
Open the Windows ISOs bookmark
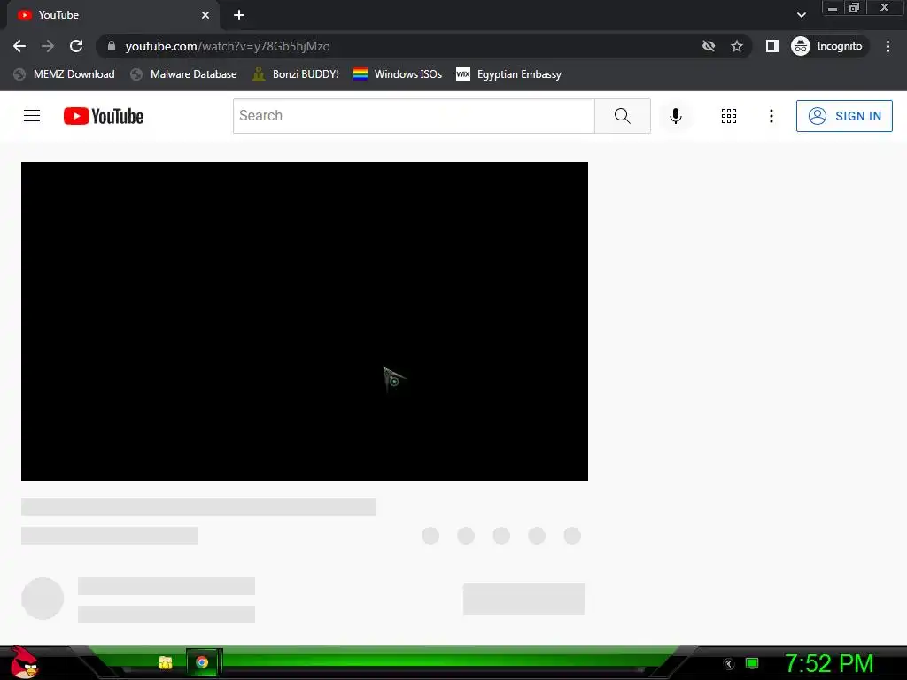398,74
